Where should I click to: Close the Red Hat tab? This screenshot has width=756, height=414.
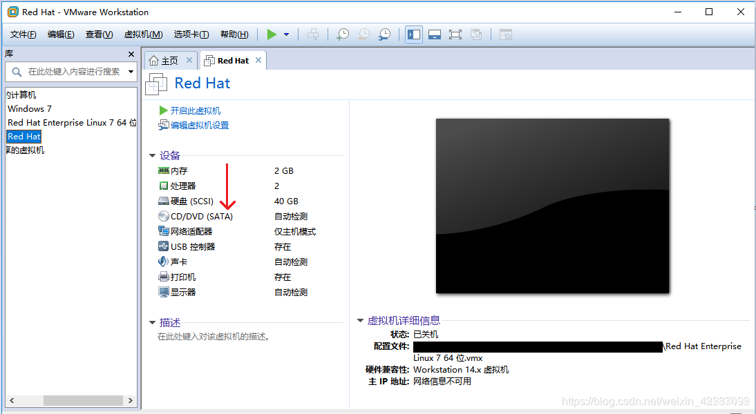pyautogui.click(x=258, y=60)
